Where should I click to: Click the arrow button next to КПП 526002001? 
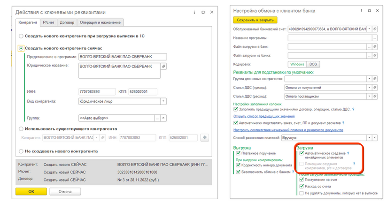(205, 137)
